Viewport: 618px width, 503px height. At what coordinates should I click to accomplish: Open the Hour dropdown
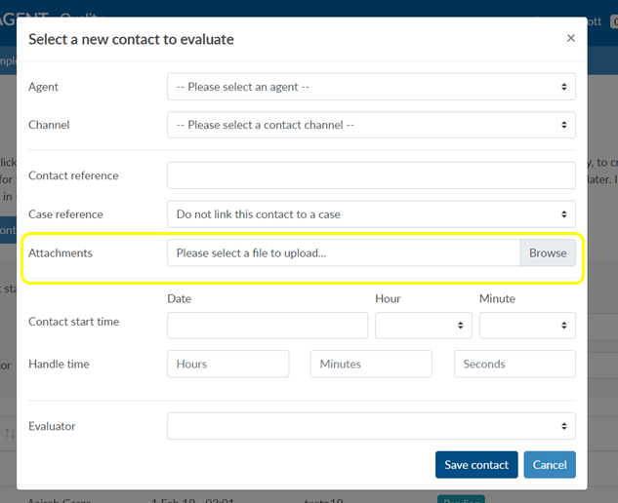tap(424, 326)
